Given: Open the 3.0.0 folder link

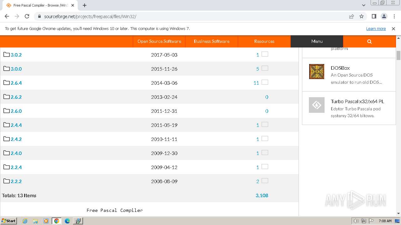Looking at the screenshot, I should click(x=16, y=69).
